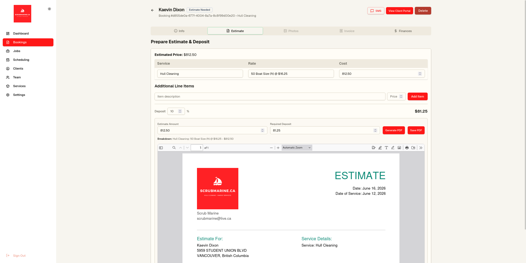Navigate to Clients
This screenshot has width=526, height=263.
[28, 68]
